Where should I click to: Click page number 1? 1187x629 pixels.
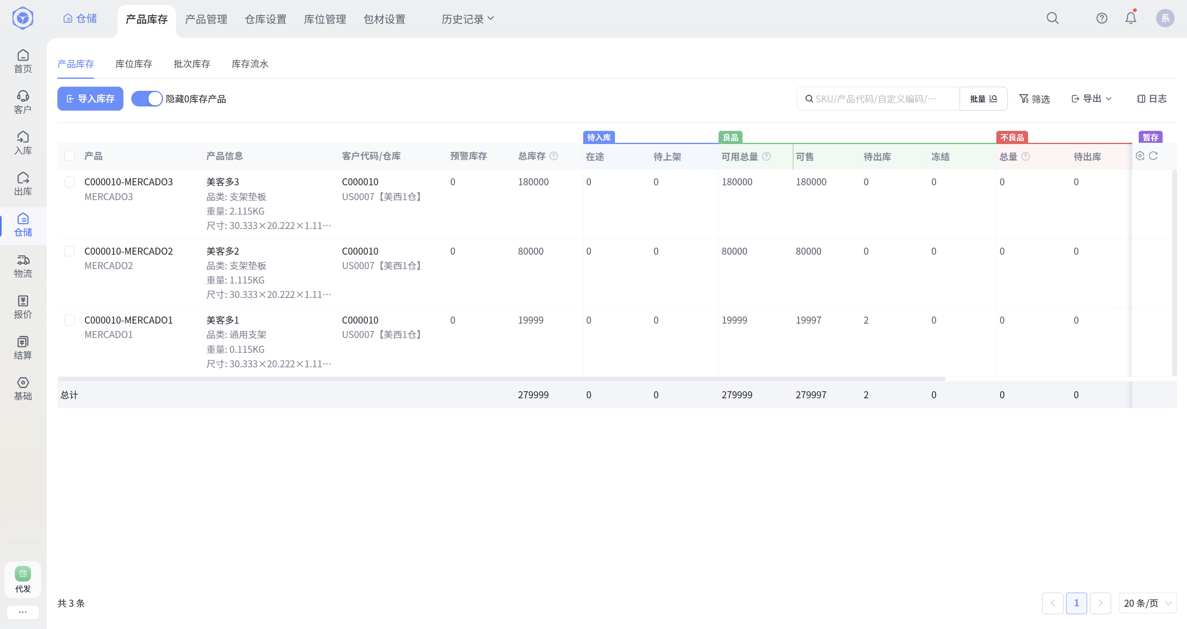pos(1076,603)
